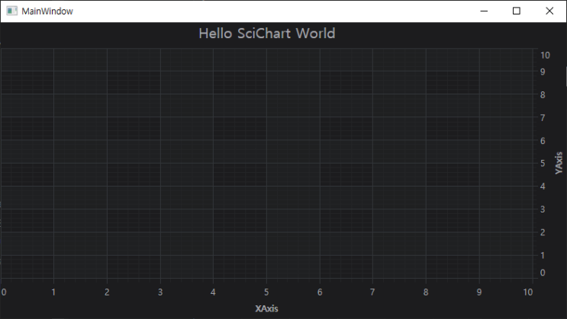This screenshot has width=567, height=319.
Task: Click the Y axis label '6'
Action: 543,141
